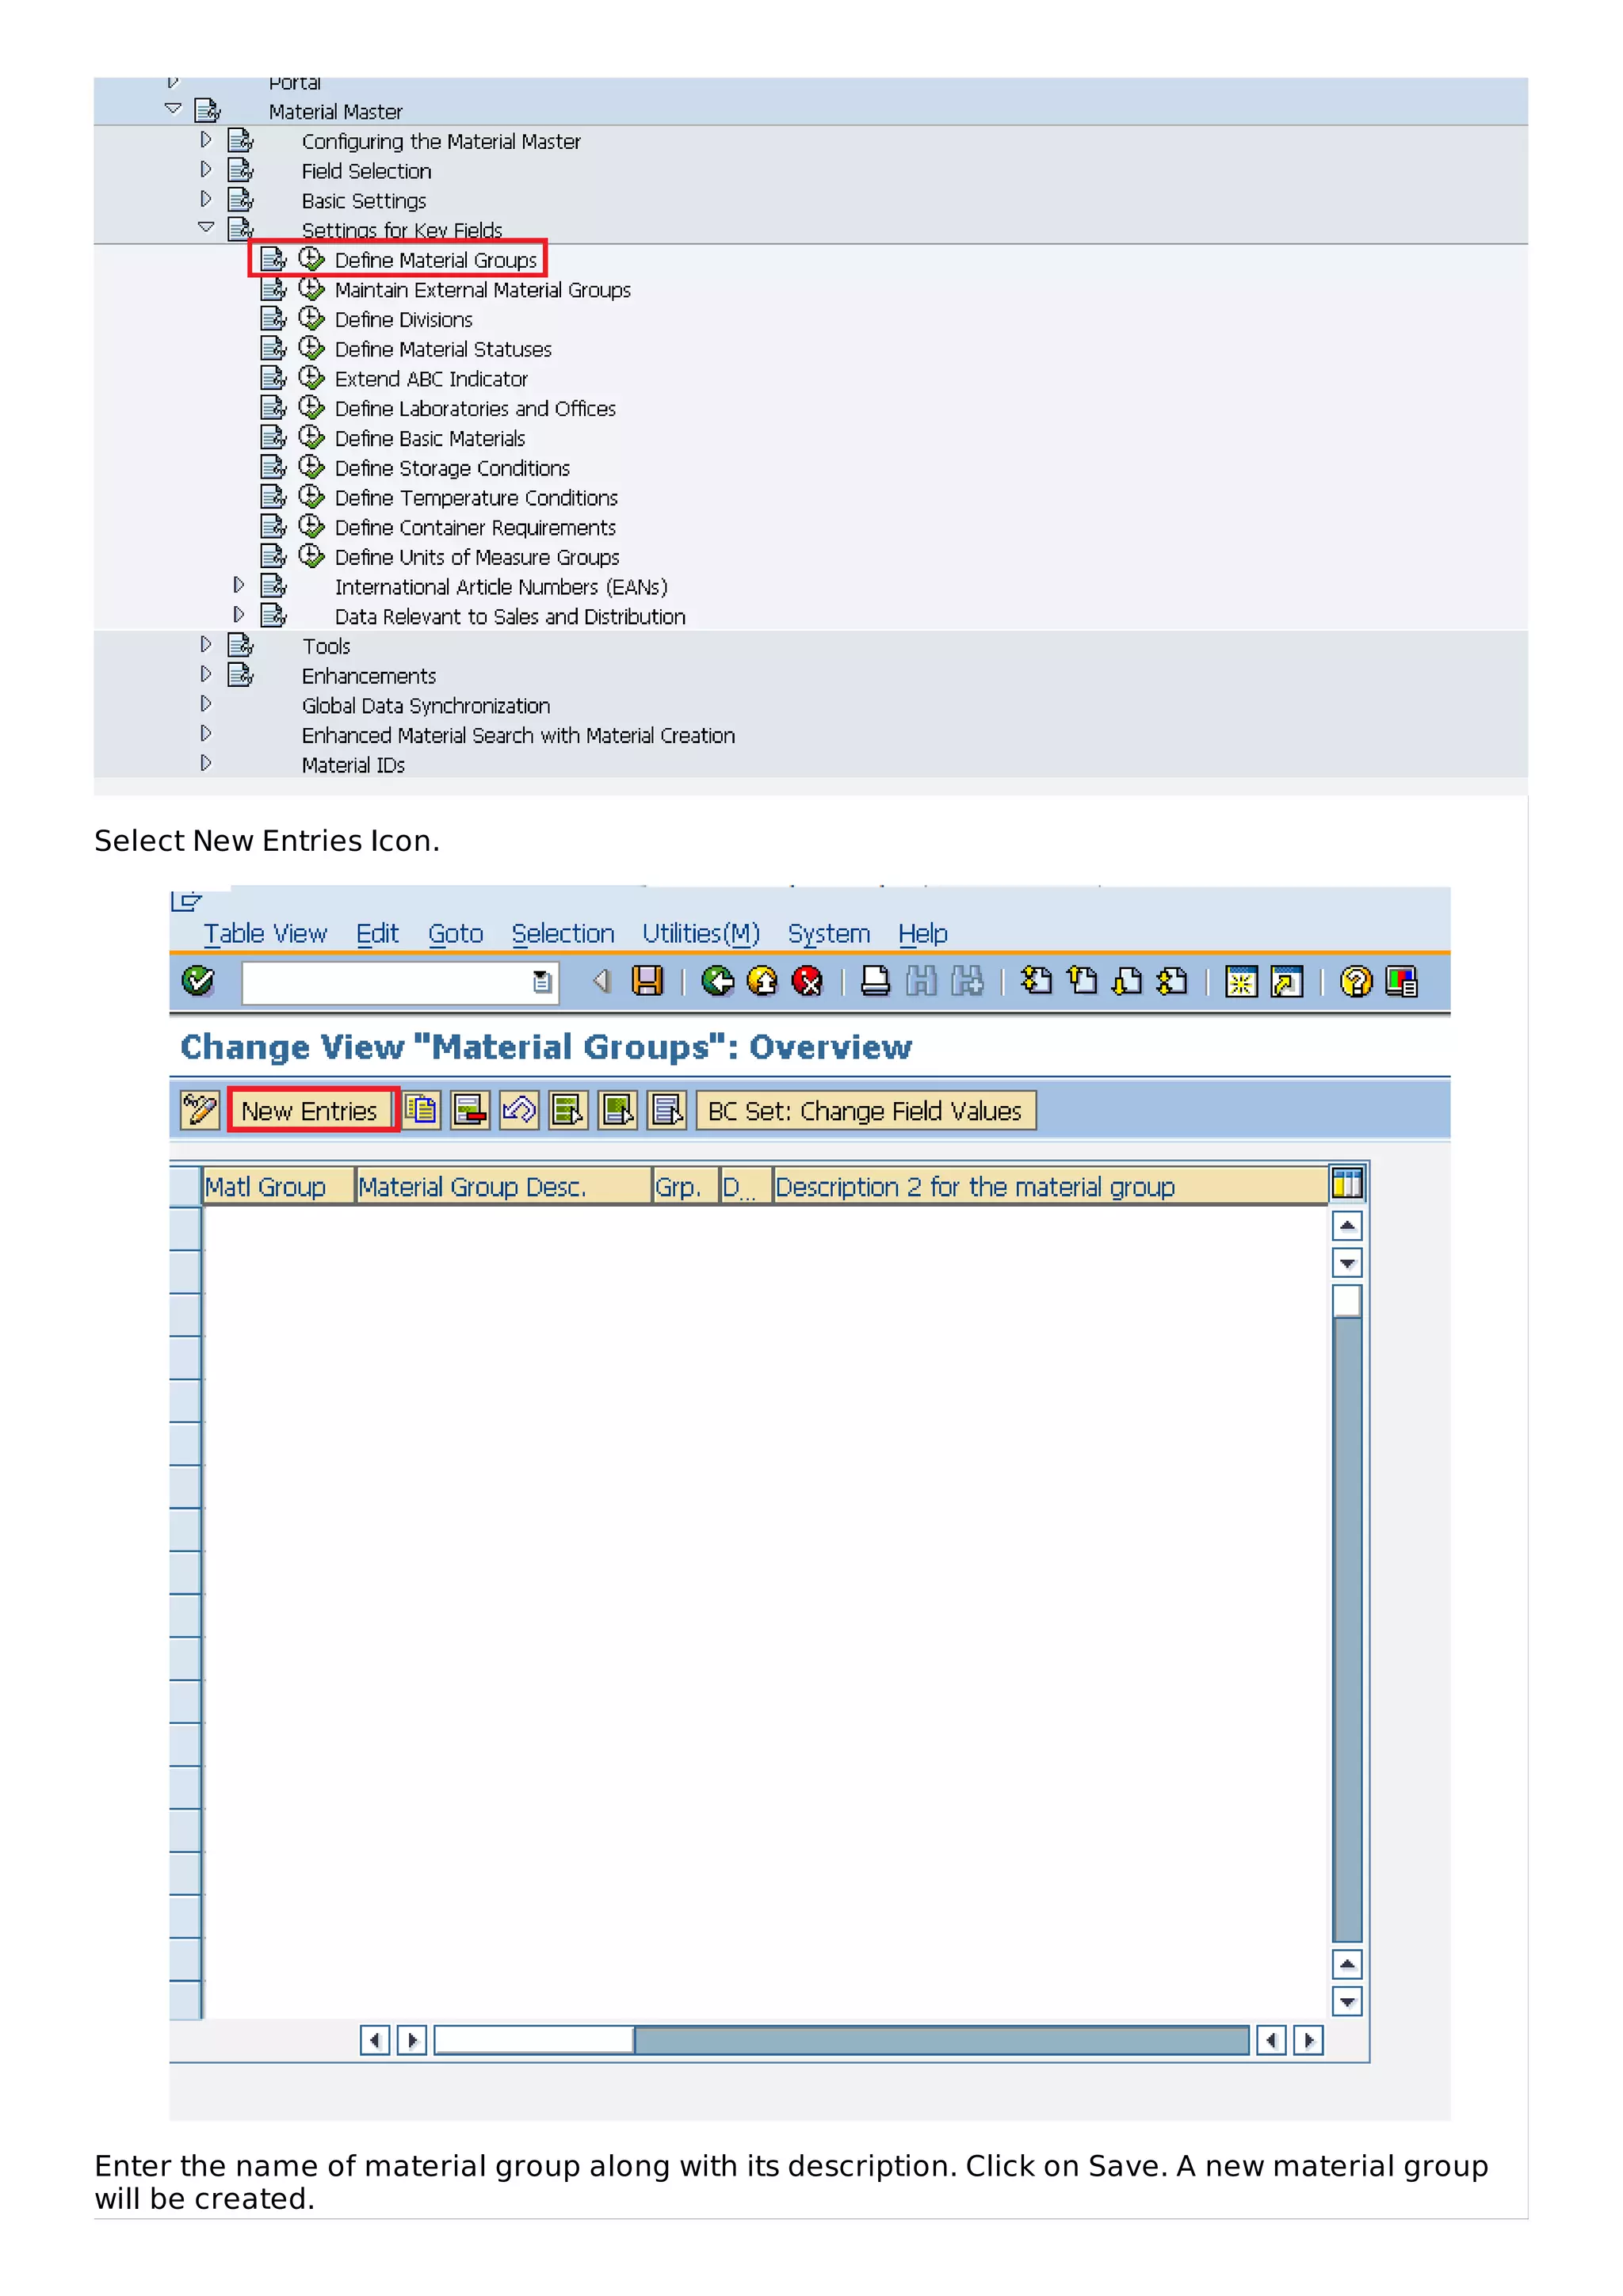Click the red Cancel icon
Viewport: 1623px width, 2296px height.
[x=807, y=981]
